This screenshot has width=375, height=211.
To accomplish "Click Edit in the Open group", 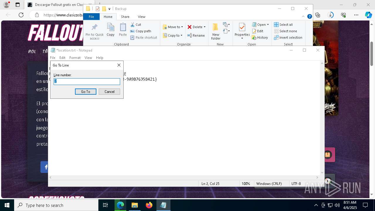I will (x=258, y=31).
